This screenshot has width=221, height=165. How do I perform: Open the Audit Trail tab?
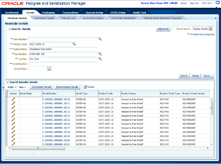(140, 12)
